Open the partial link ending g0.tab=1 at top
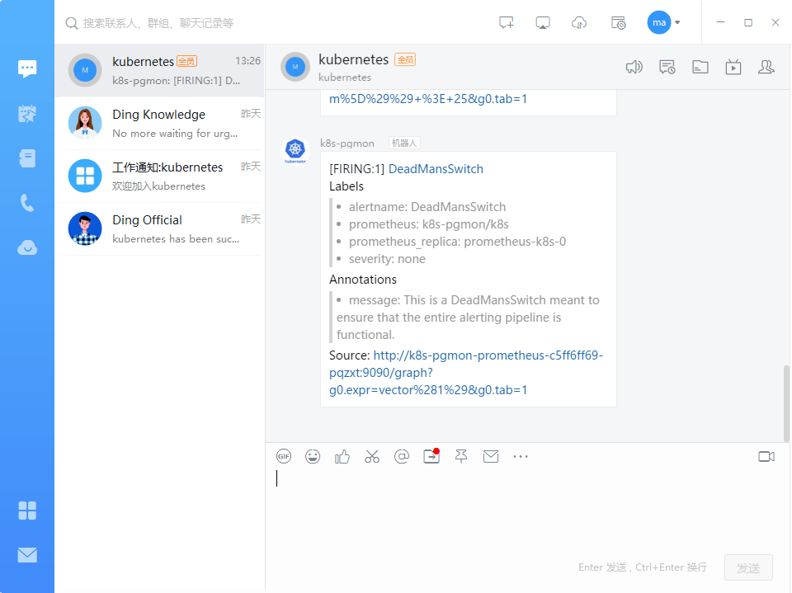Screen dimensions: 792x593 (x=428, y=98)
